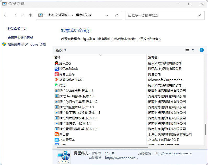The width and height of the screenshot is (208, 165).
Task: Sort by the 发布者 column header
Action: pyautogui.click(x=175, y=57)
